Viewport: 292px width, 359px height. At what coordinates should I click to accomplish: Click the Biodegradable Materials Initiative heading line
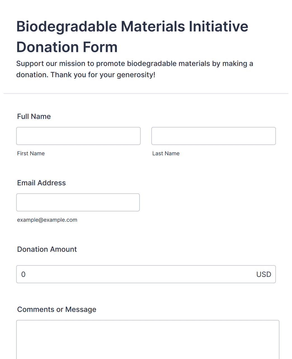pos(132,27)
